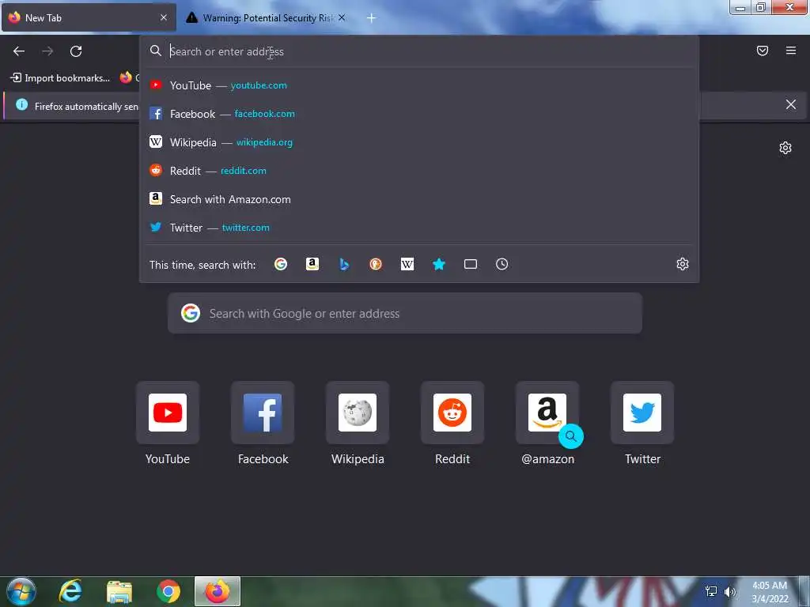810x607 pixels.
Task: Click the Search with Google page field
Action: point(405,313)
